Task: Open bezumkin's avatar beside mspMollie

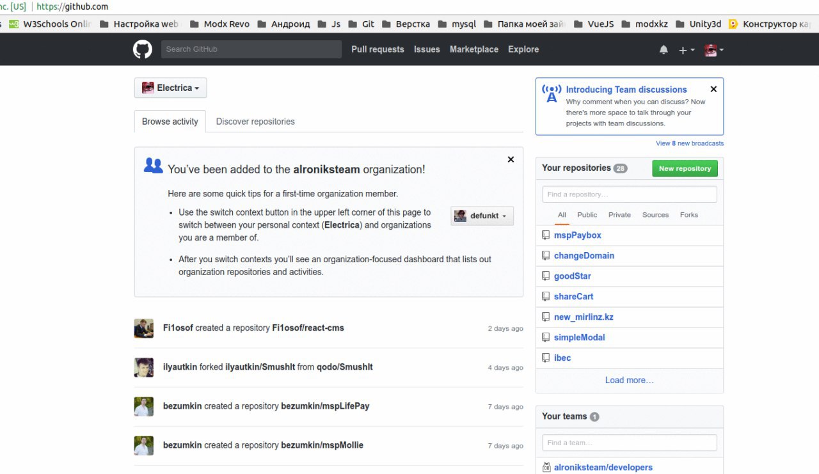Action: point(144,445)
